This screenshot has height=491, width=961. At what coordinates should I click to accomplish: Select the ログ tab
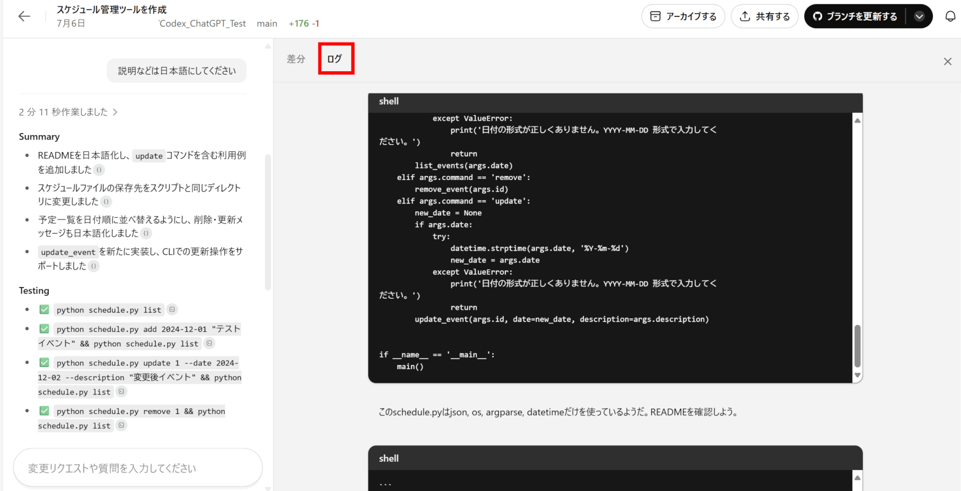pos(335,59)
